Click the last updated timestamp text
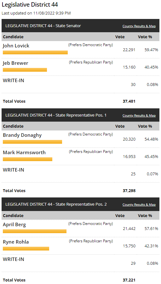The image size is (161, 284). 36,13
